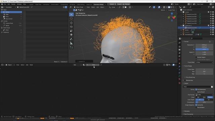
Task: Click the Compression 15% slider
Action: coord(204,102)
